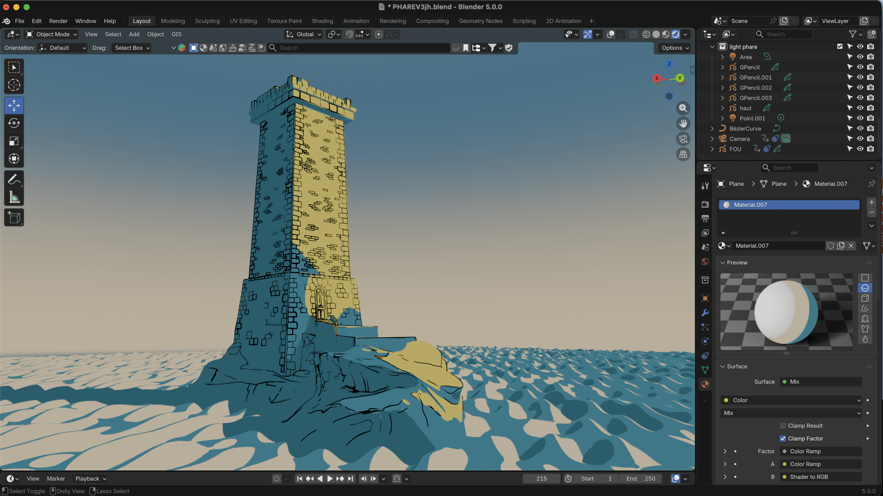
Task: Click the 3D Cursor tool
Action: (x=14, y=85)
